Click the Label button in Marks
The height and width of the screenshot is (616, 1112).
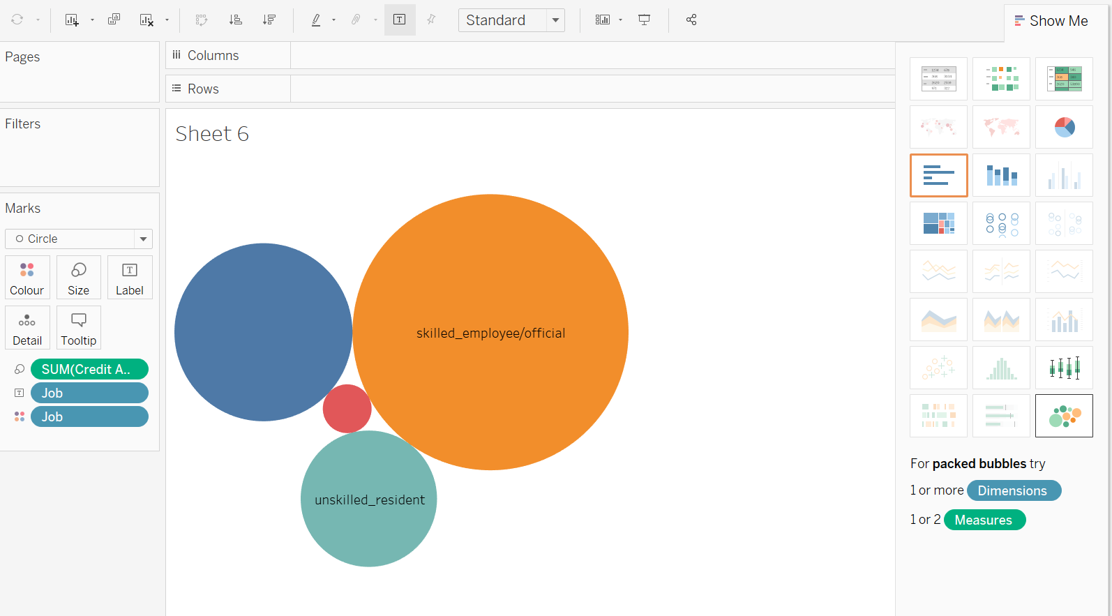click(x=130, y=278)
